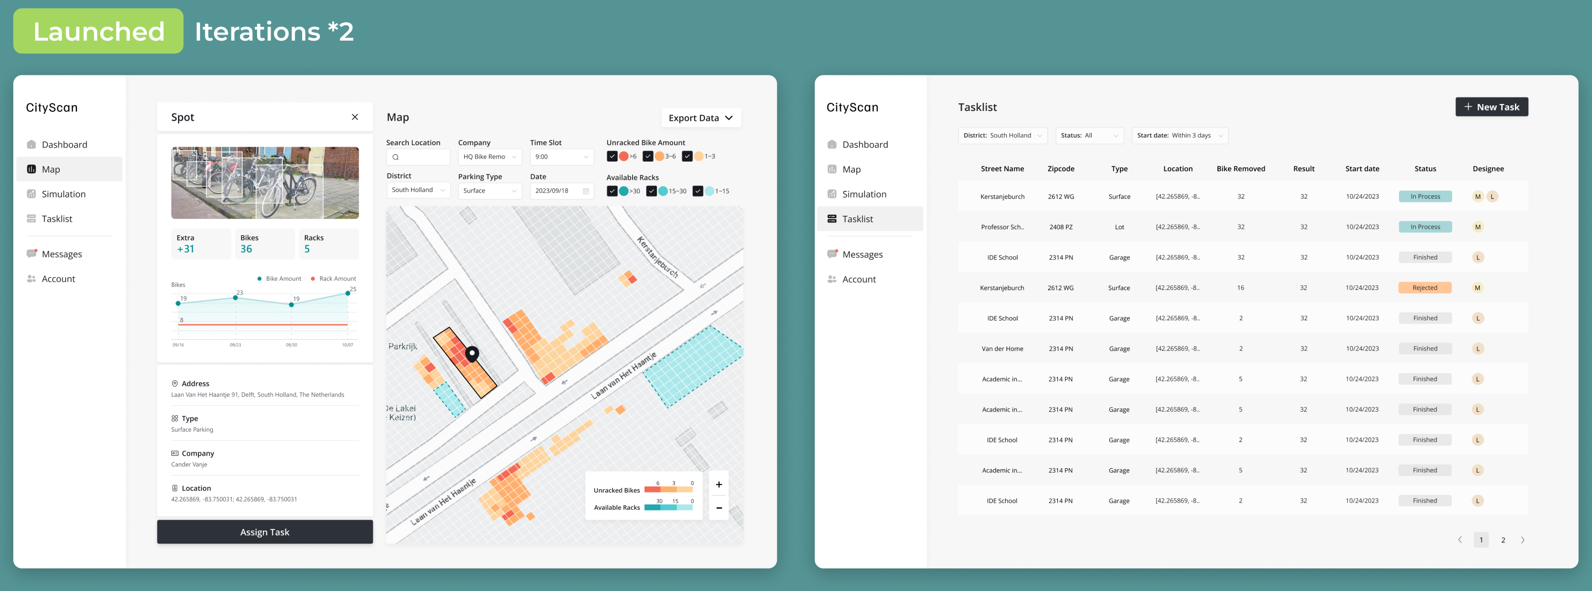Viewport: 1592px width, 591px height.
Task: Go to next page arrow in Tasklist
Action: 1522,540
